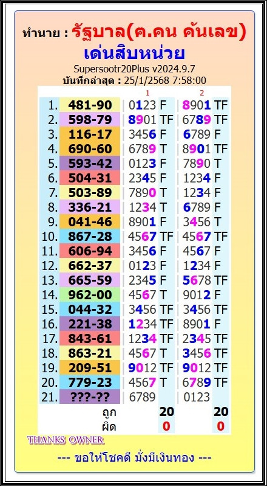Click column 2 header number
Image resolution: width=267 pixels, height=486 pixels.
(201, 92)
